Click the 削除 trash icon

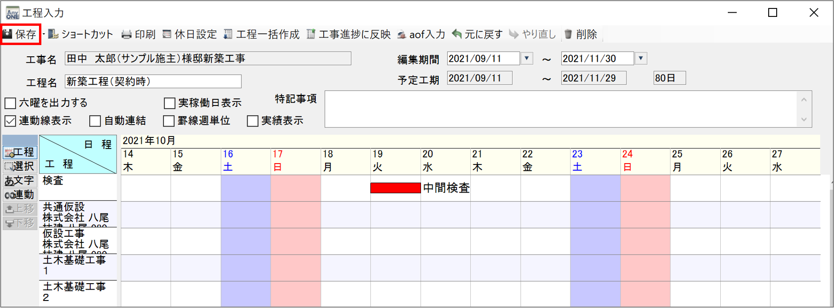(568, 34)
